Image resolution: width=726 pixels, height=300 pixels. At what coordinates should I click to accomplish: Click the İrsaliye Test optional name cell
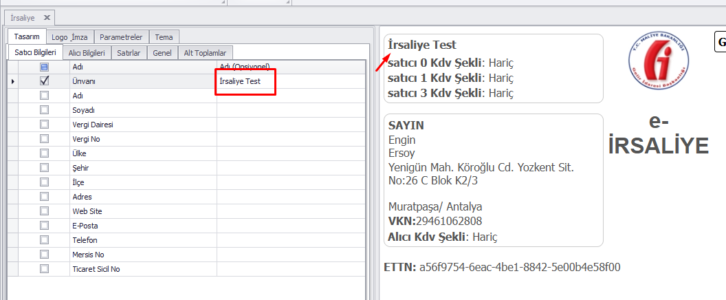coord(245,81)
